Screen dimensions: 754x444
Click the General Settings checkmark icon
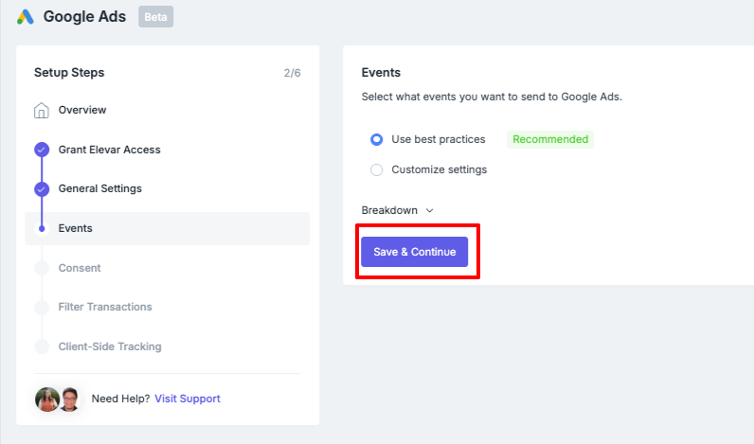[x=42, y=188]
